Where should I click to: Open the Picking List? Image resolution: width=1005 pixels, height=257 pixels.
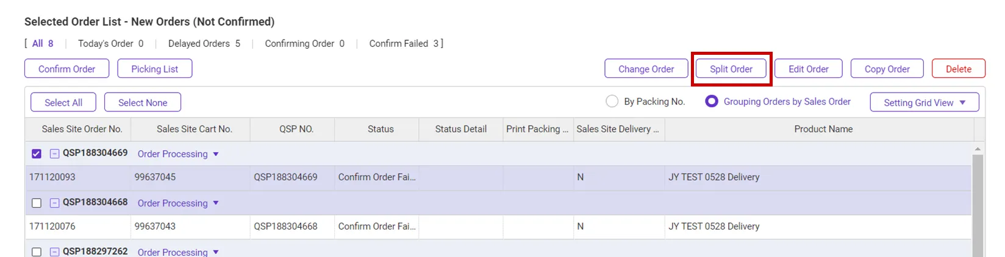154,69
